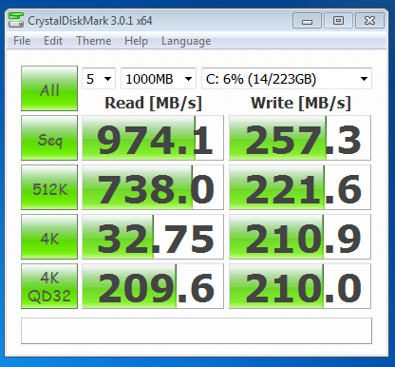The image size is (395, 367).
Task: Click the Seq write result 257.3
Action: pyautogui.click(x=300, y=138)
